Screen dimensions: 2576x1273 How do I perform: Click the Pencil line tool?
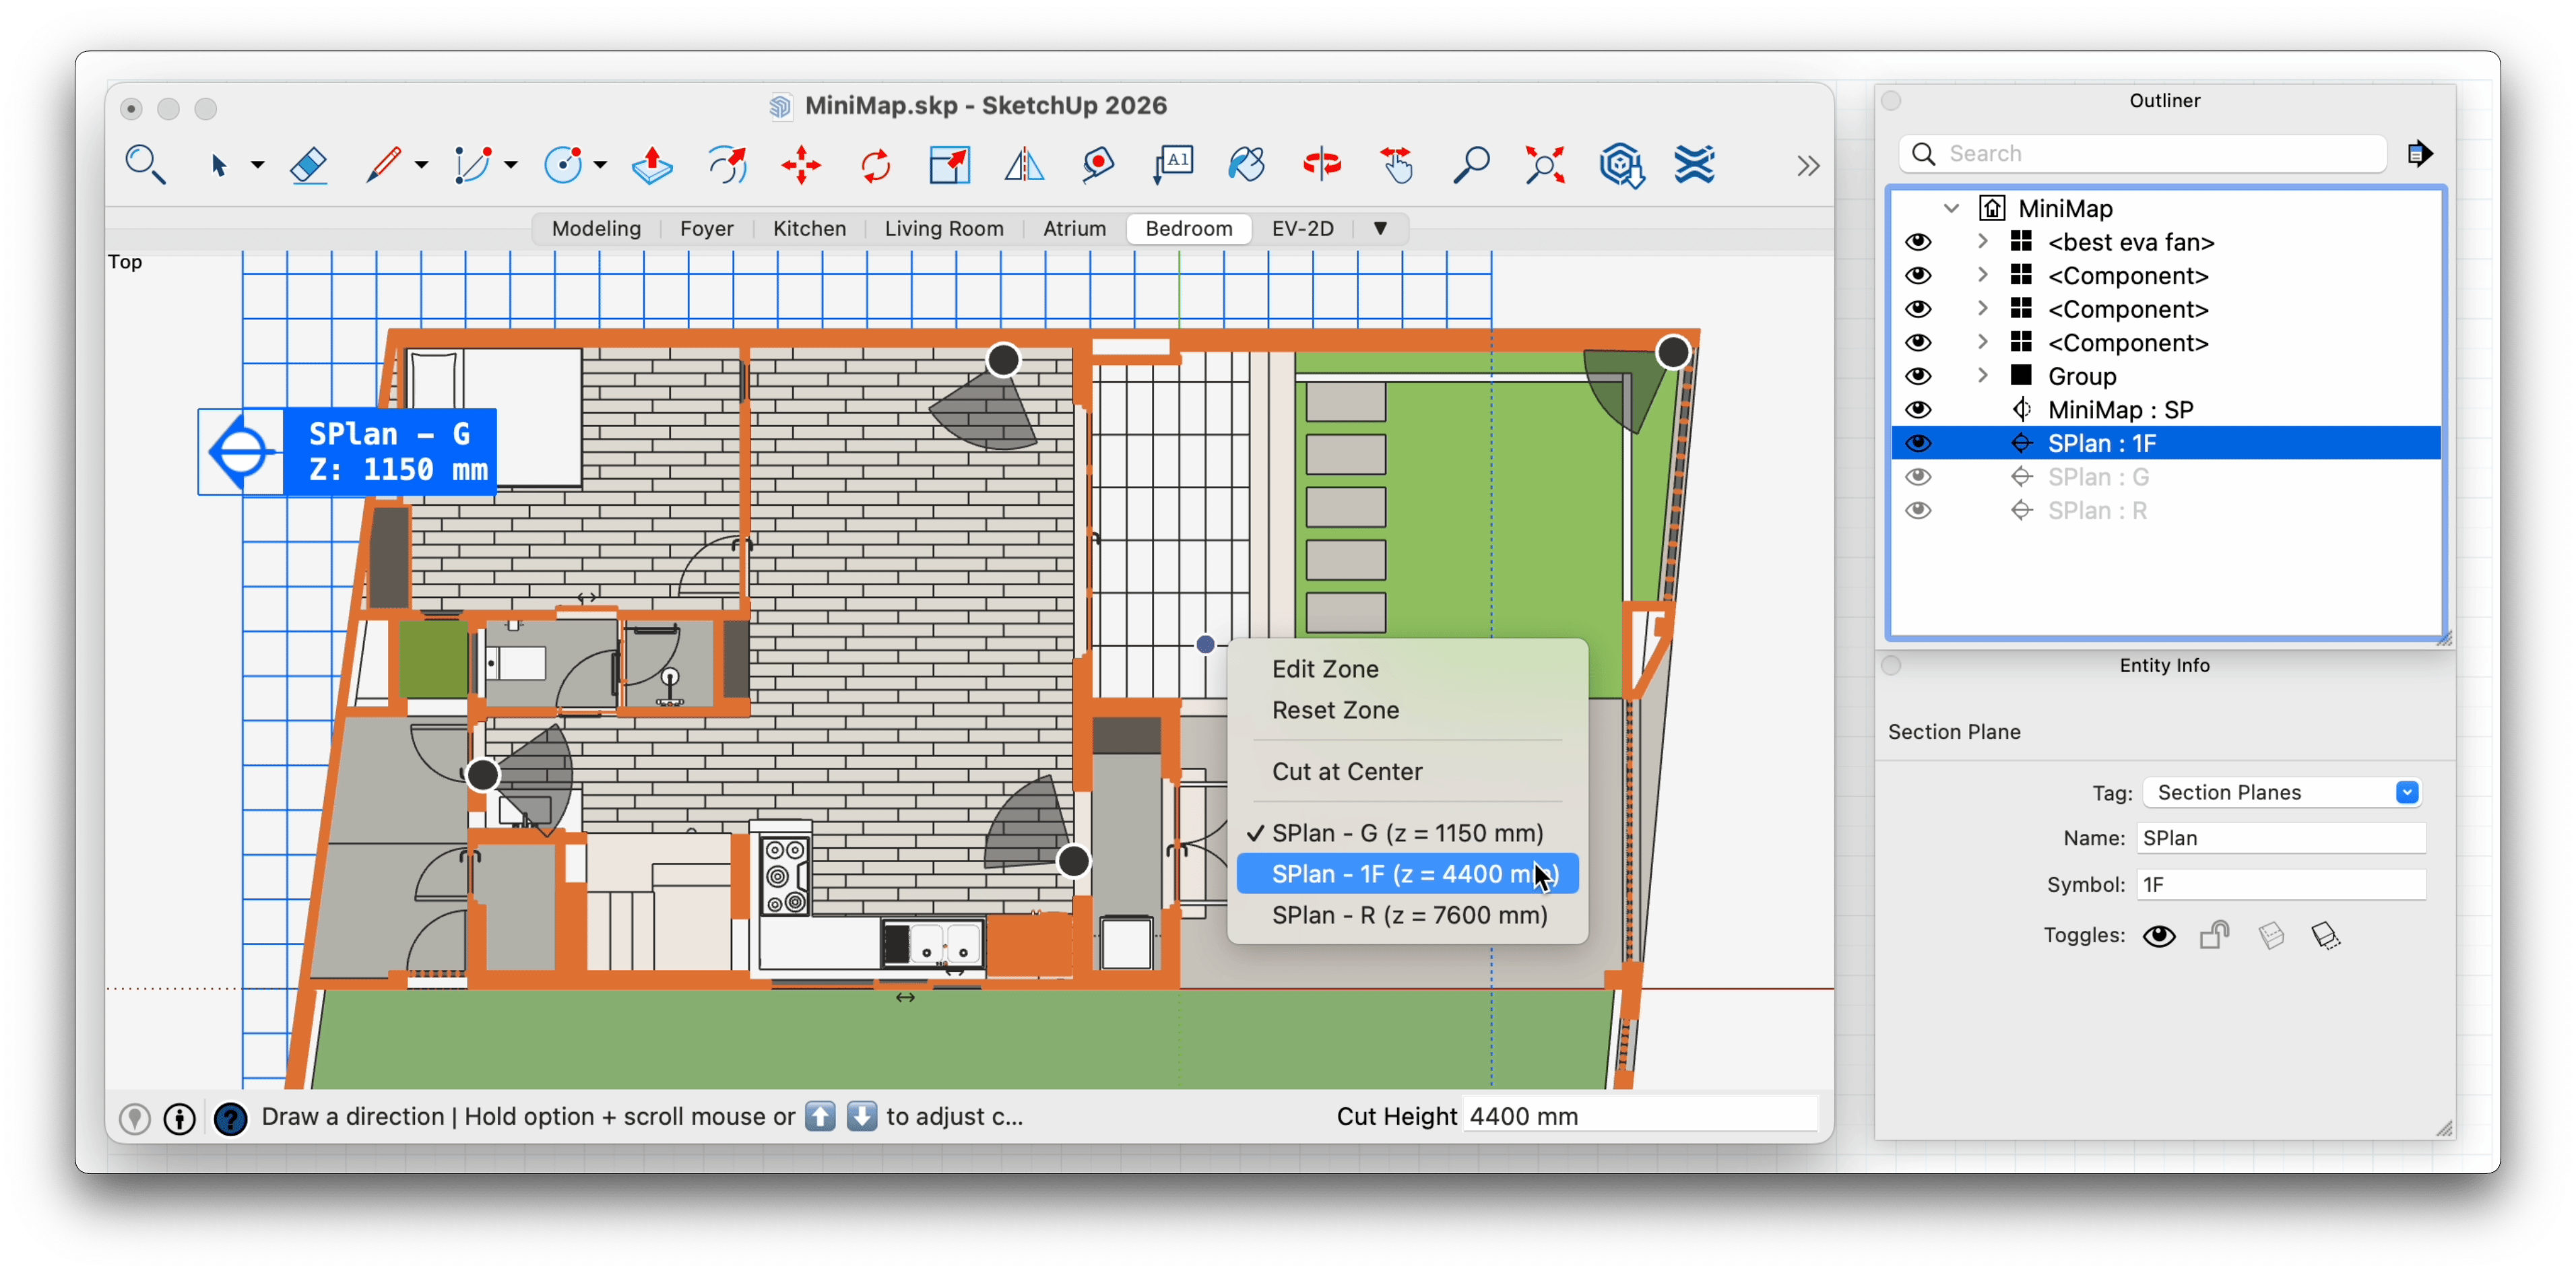click(x=383, y=165)
